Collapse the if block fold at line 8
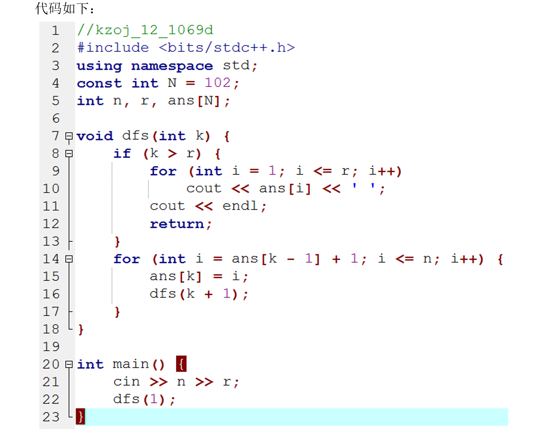Screen dimensions: 538x433 click(69, 154)
